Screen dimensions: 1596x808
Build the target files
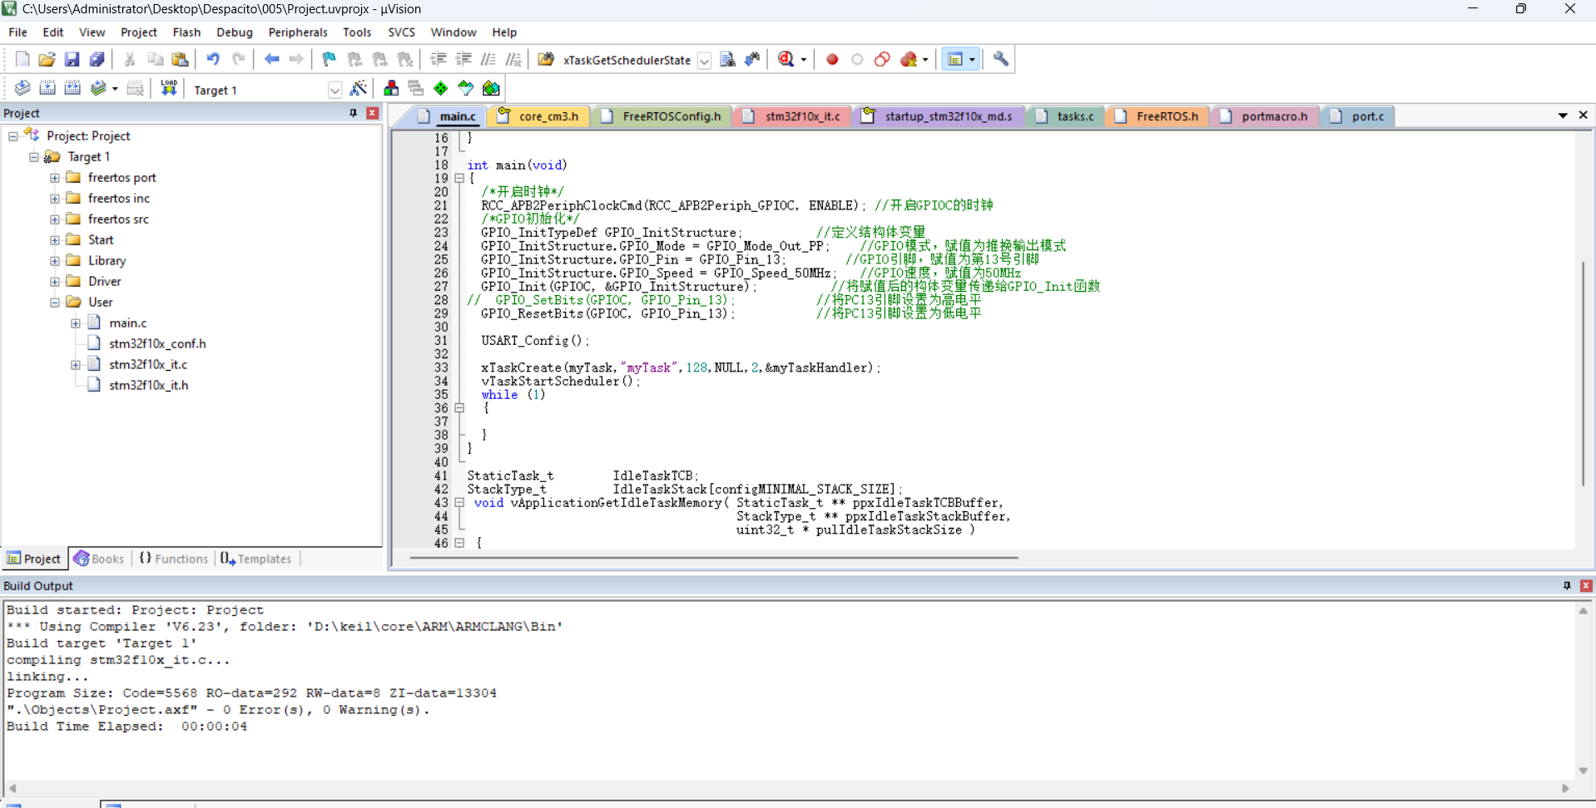[47, 88]
